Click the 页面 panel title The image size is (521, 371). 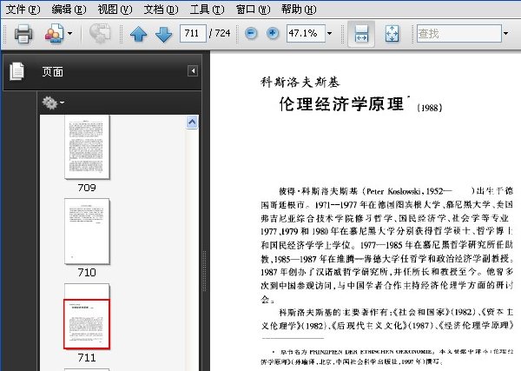(52, 72)
